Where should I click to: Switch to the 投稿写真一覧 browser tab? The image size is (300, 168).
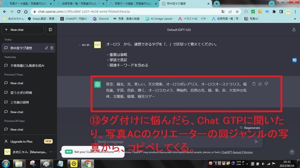(x=80, y=4)
